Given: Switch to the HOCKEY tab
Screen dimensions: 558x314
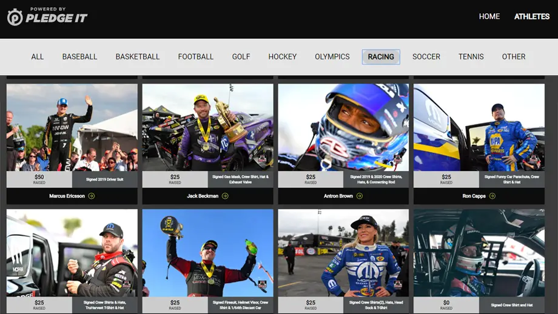Looking at the screenshot, I should [283, 57].
